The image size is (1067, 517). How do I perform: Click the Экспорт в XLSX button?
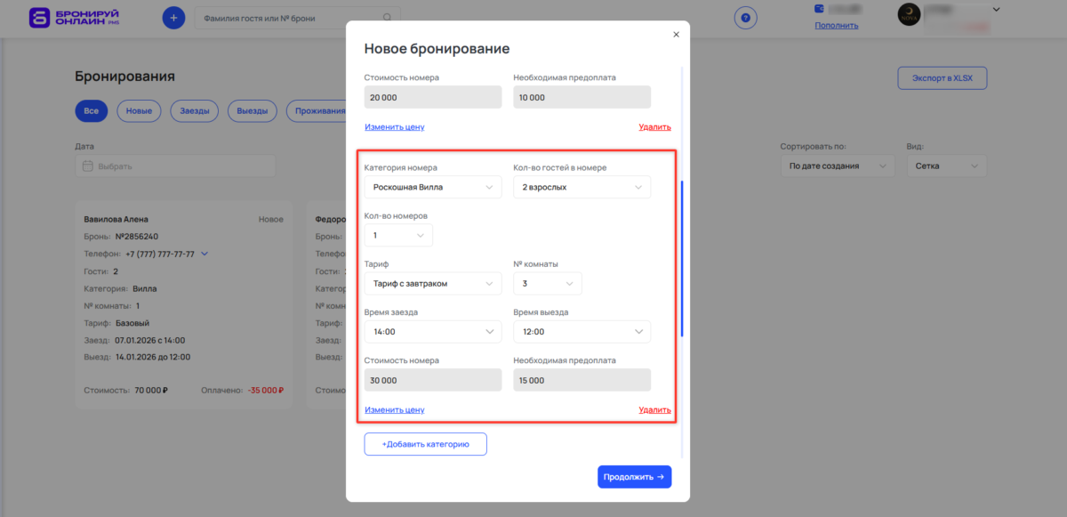click(x=943, y=77)
